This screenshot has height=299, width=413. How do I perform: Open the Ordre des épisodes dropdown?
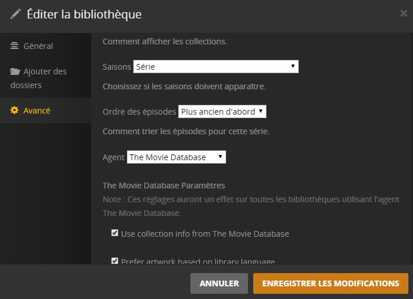222,111
